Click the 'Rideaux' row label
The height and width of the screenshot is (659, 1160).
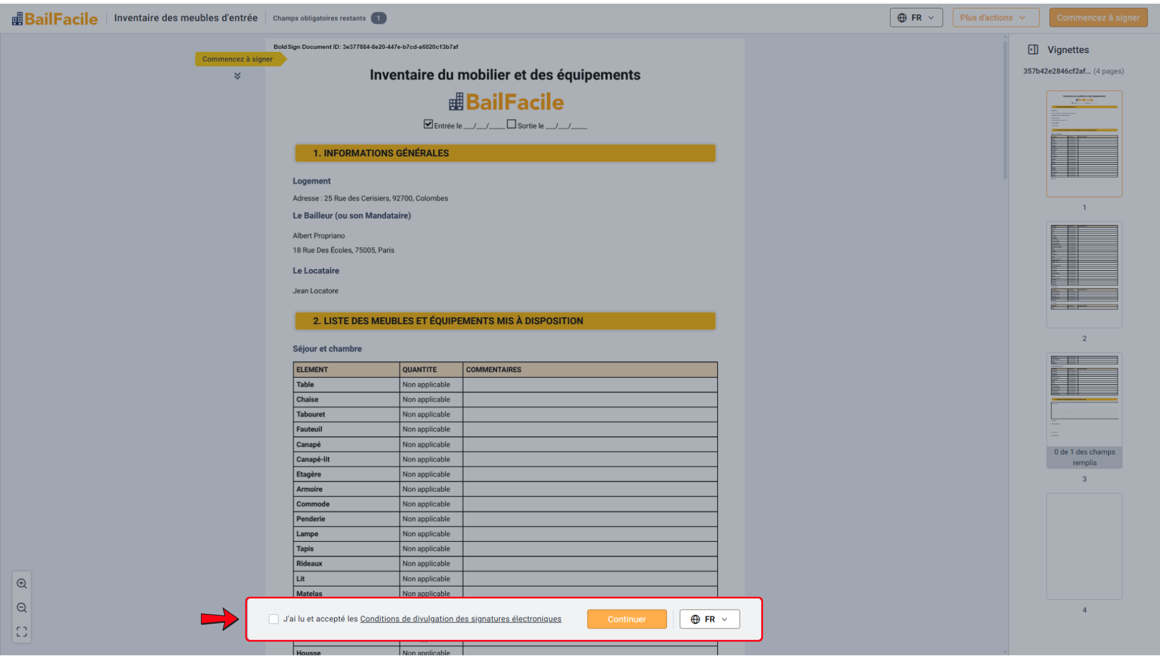(x=309, y=564)
